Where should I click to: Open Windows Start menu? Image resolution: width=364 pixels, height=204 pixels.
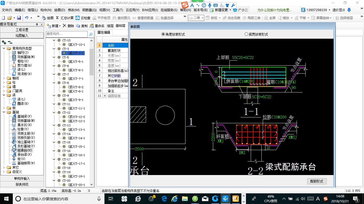click(6, 198)
